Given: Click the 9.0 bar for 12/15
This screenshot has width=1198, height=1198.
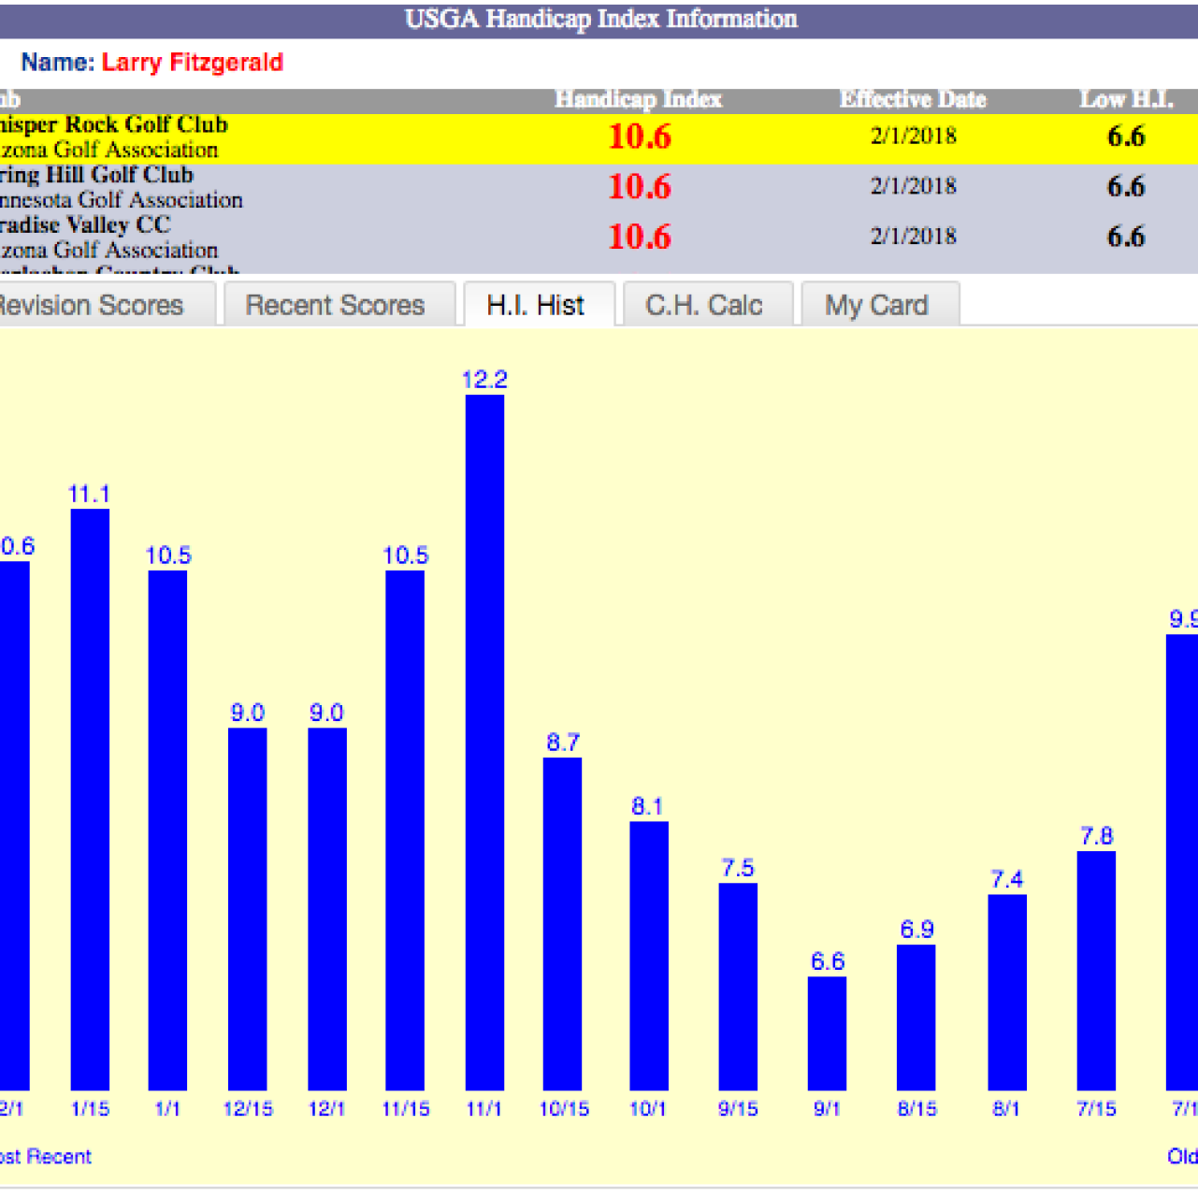Looking at the screenshot, I should pyautogui.click(x=248, y=909).
